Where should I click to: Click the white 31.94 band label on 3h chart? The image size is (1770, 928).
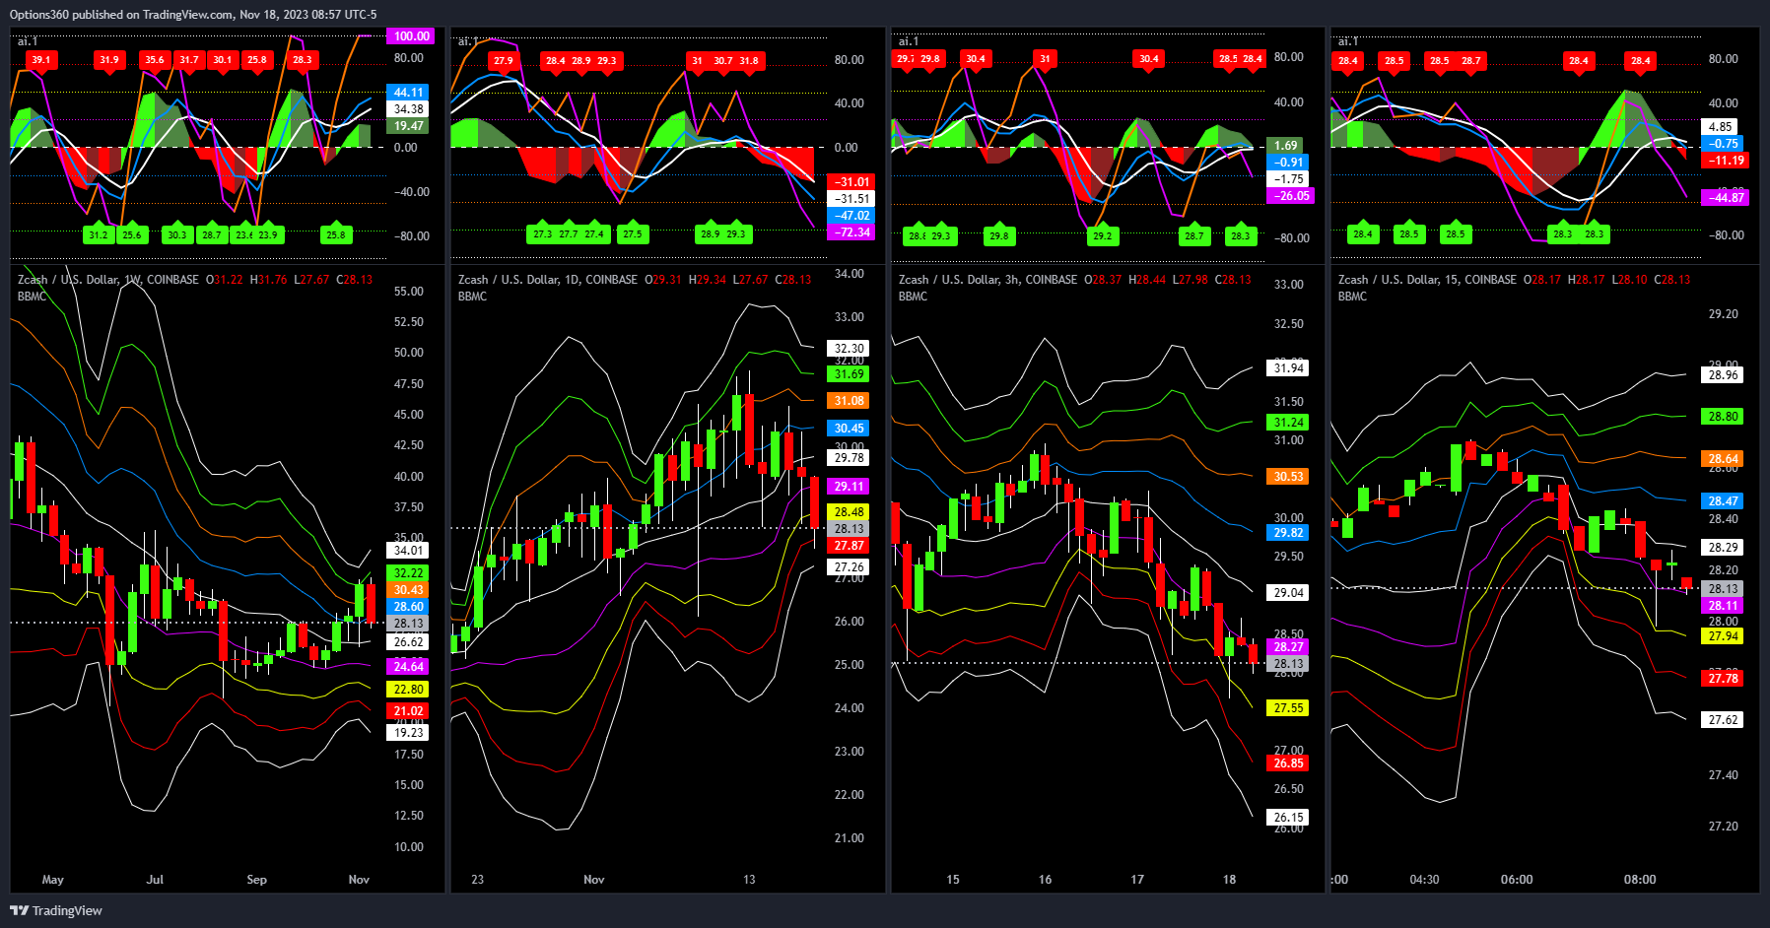tap(1288, 368)
